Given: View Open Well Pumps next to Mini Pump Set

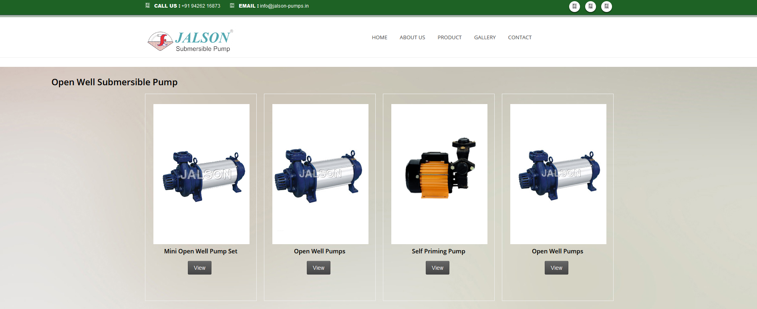Looking at the screenshot, I should pos(318,268).
